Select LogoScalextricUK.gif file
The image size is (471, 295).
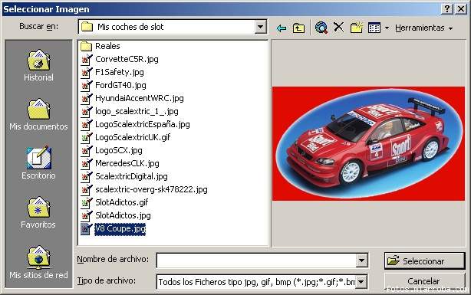coord(133,137)
